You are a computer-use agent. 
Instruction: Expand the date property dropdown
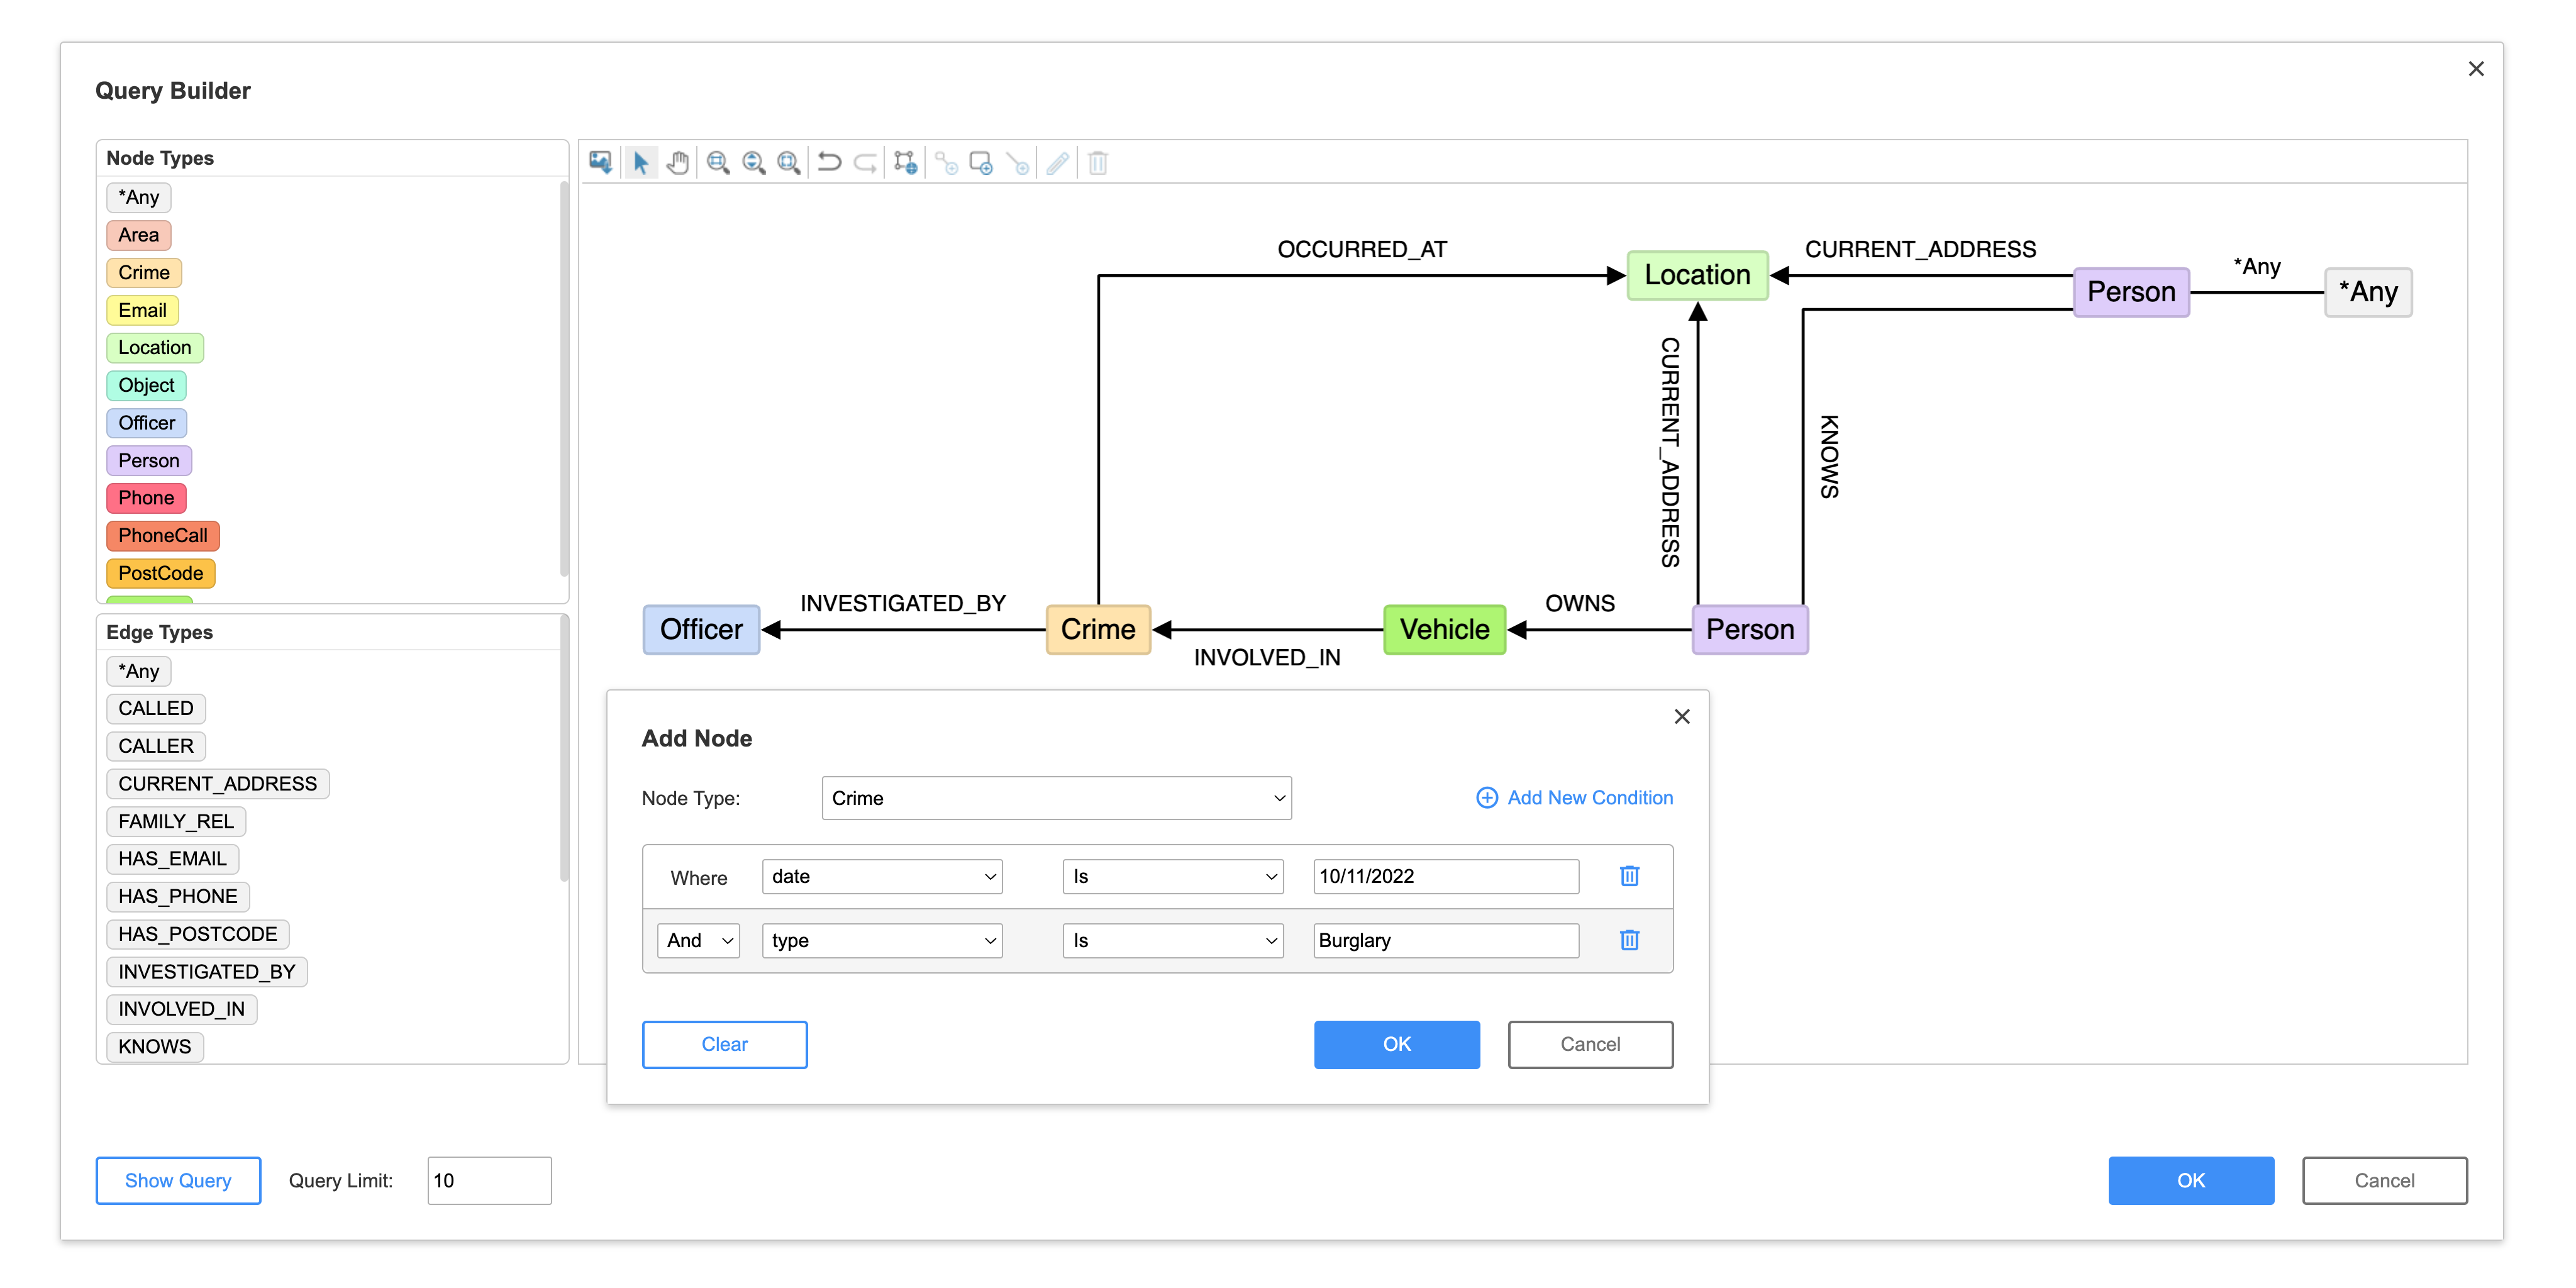coord(881,876)
